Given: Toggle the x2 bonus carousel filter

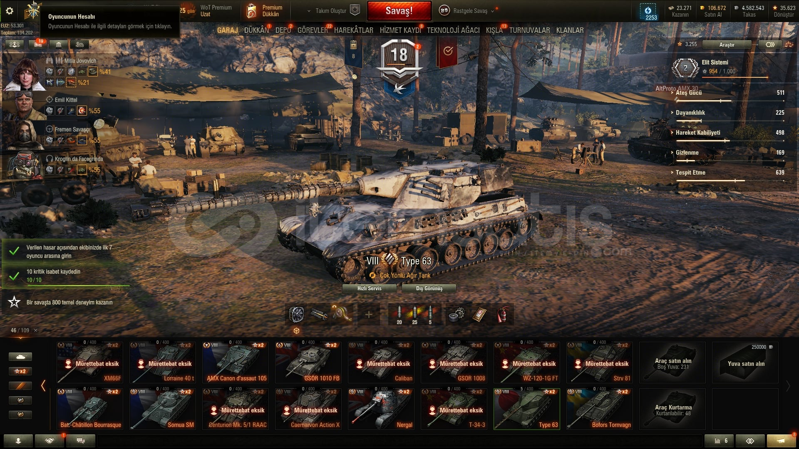Looking at the screenshot, I should pos(20,371).
